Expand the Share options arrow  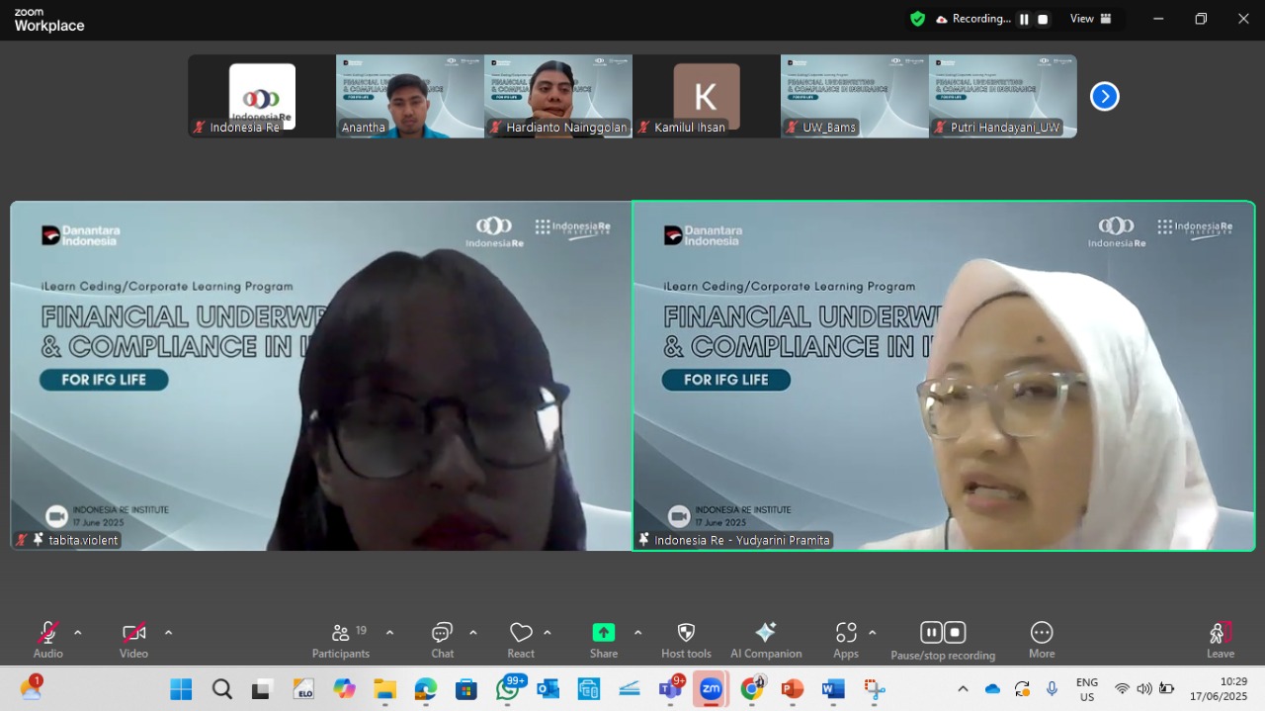pos(637,633)
